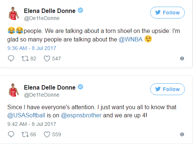Open Elena Delle Donne name in first tweet
Screen dimensions: 193x144
50,11
